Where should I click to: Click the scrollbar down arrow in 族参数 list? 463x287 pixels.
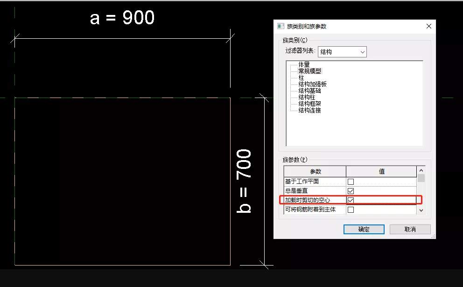point(421,210)
